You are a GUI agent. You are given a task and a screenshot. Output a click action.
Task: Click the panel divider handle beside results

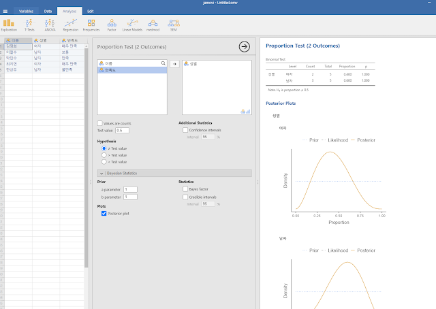pos(258,182)
